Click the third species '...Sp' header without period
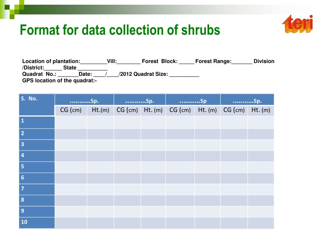Screen dimensions: 322x241 193,99
